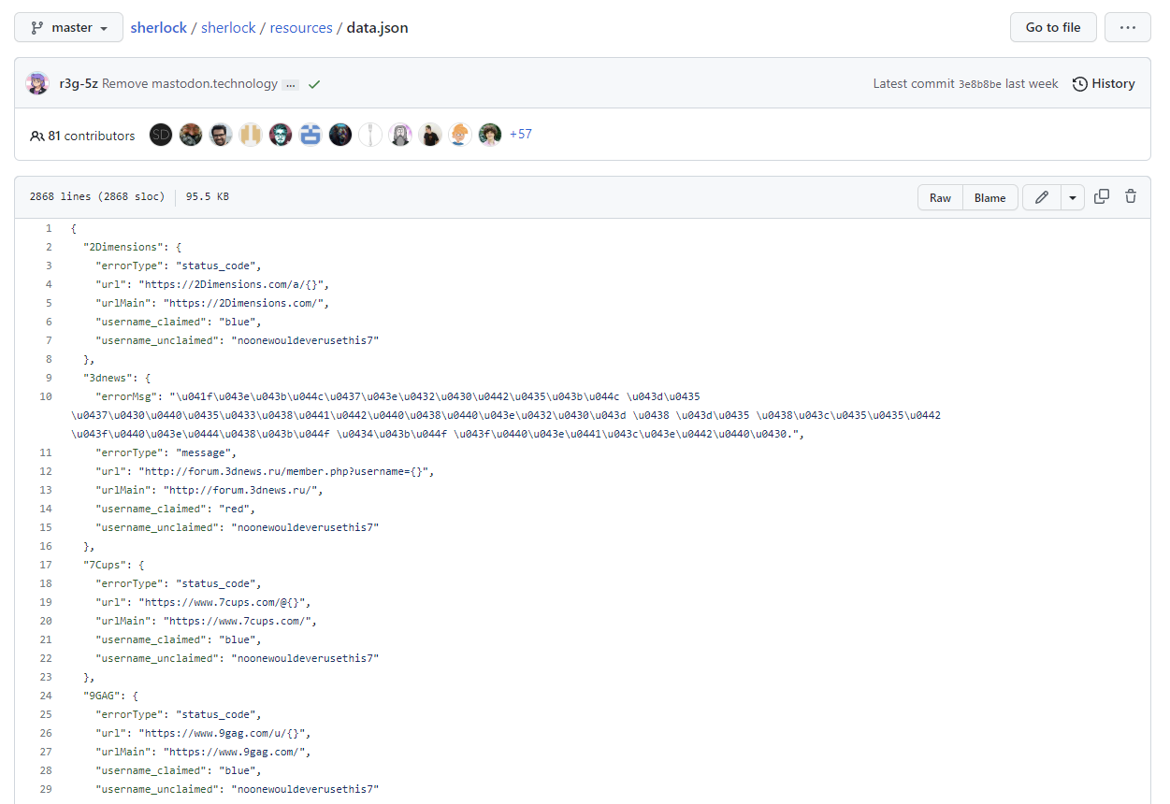The height and width of the screenshot is (804, 1170).
Task: Open the r3g-5z author avatar
Action: coord(37,83)
